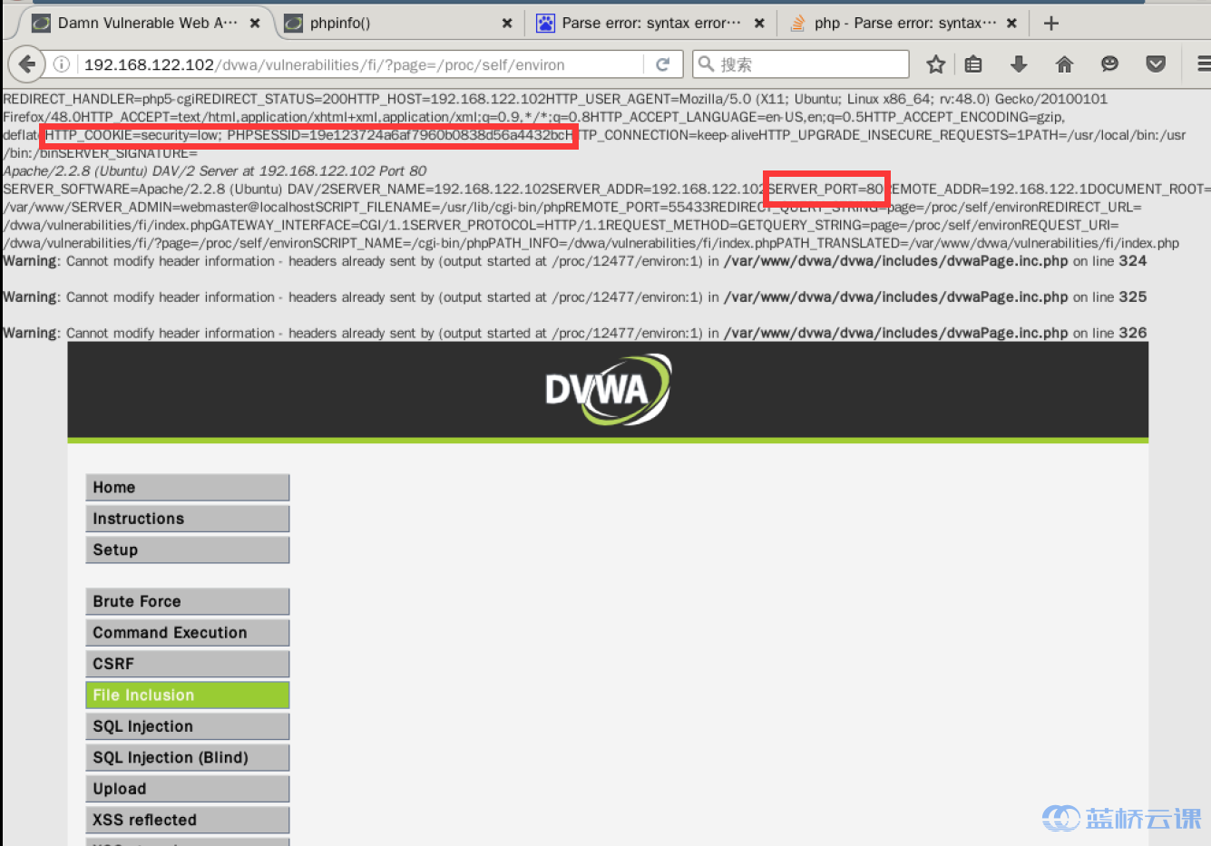Open the Home menu item
The image size is (1211, 846).
point(188,487)
